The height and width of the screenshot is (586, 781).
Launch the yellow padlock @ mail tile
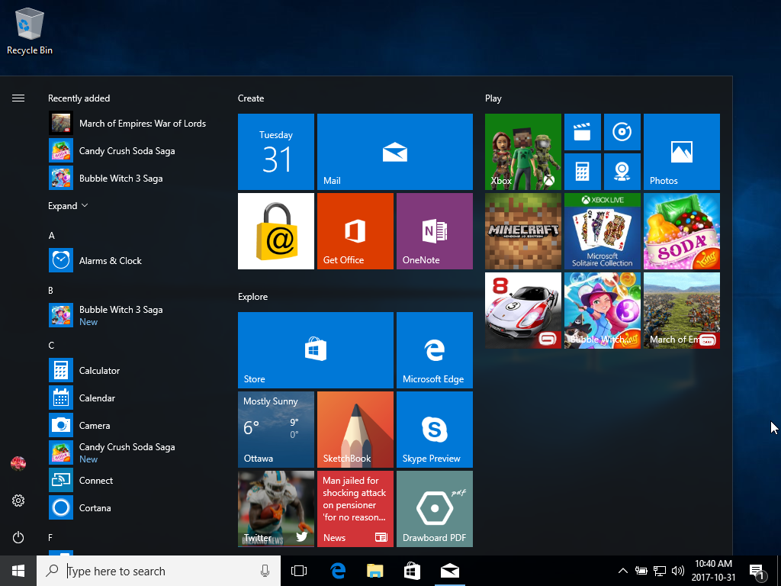pos(276,231)
